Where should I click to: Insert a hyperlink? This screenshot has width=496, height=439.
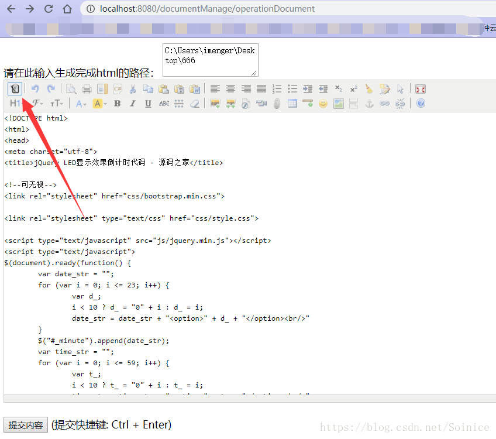point(385,104)
